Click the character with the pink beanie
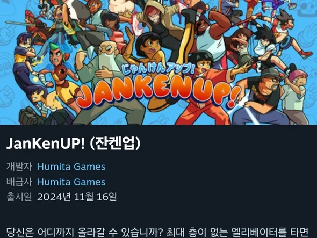This screenshot has width=317, height=238. pos(296,95)
